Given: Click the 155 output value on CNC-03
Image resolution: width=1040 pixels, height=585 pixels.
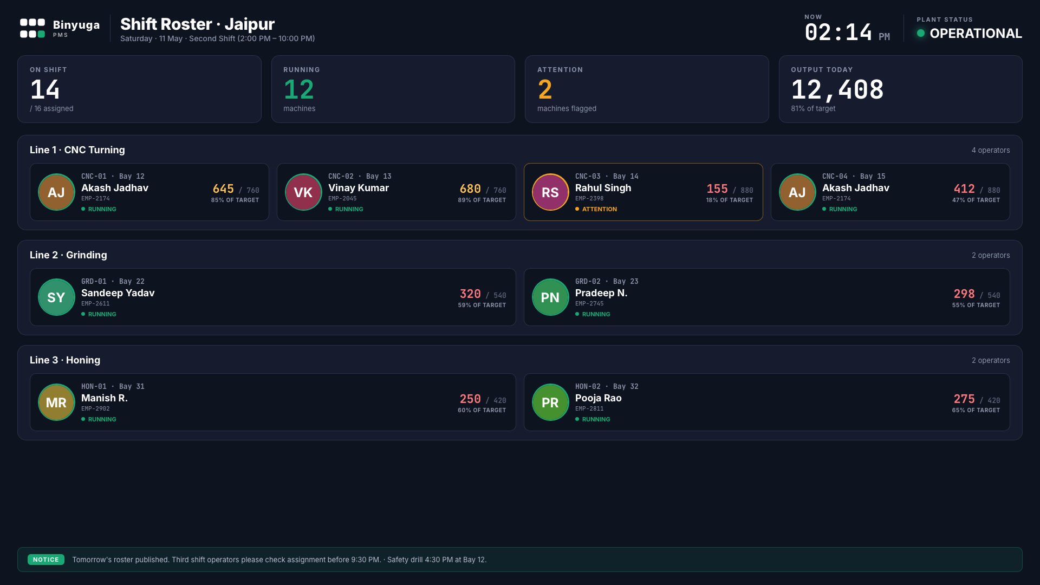Looking at the screenshot, I should pyautogui.click(x=717, y=188).
